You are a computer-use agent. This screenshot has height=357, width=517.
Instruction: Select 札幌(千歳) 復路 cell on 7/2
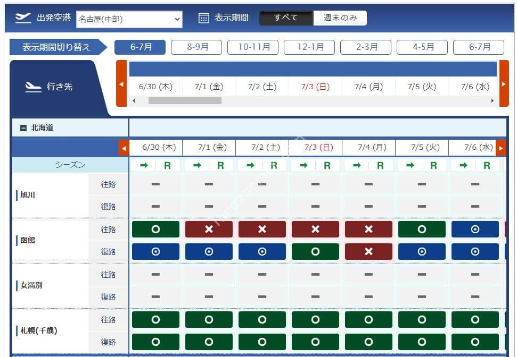coord(262,342)
